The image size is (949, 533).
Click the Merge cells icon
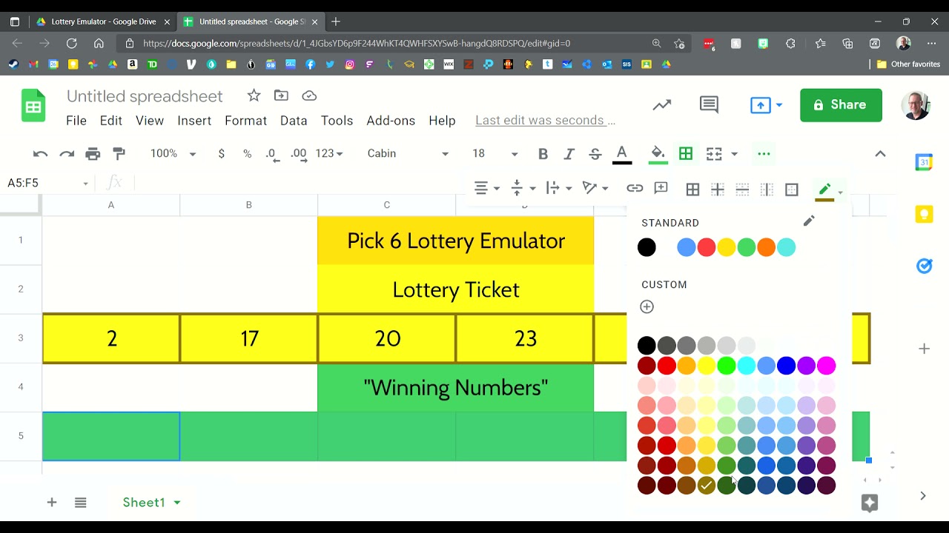tap(714, 154)
